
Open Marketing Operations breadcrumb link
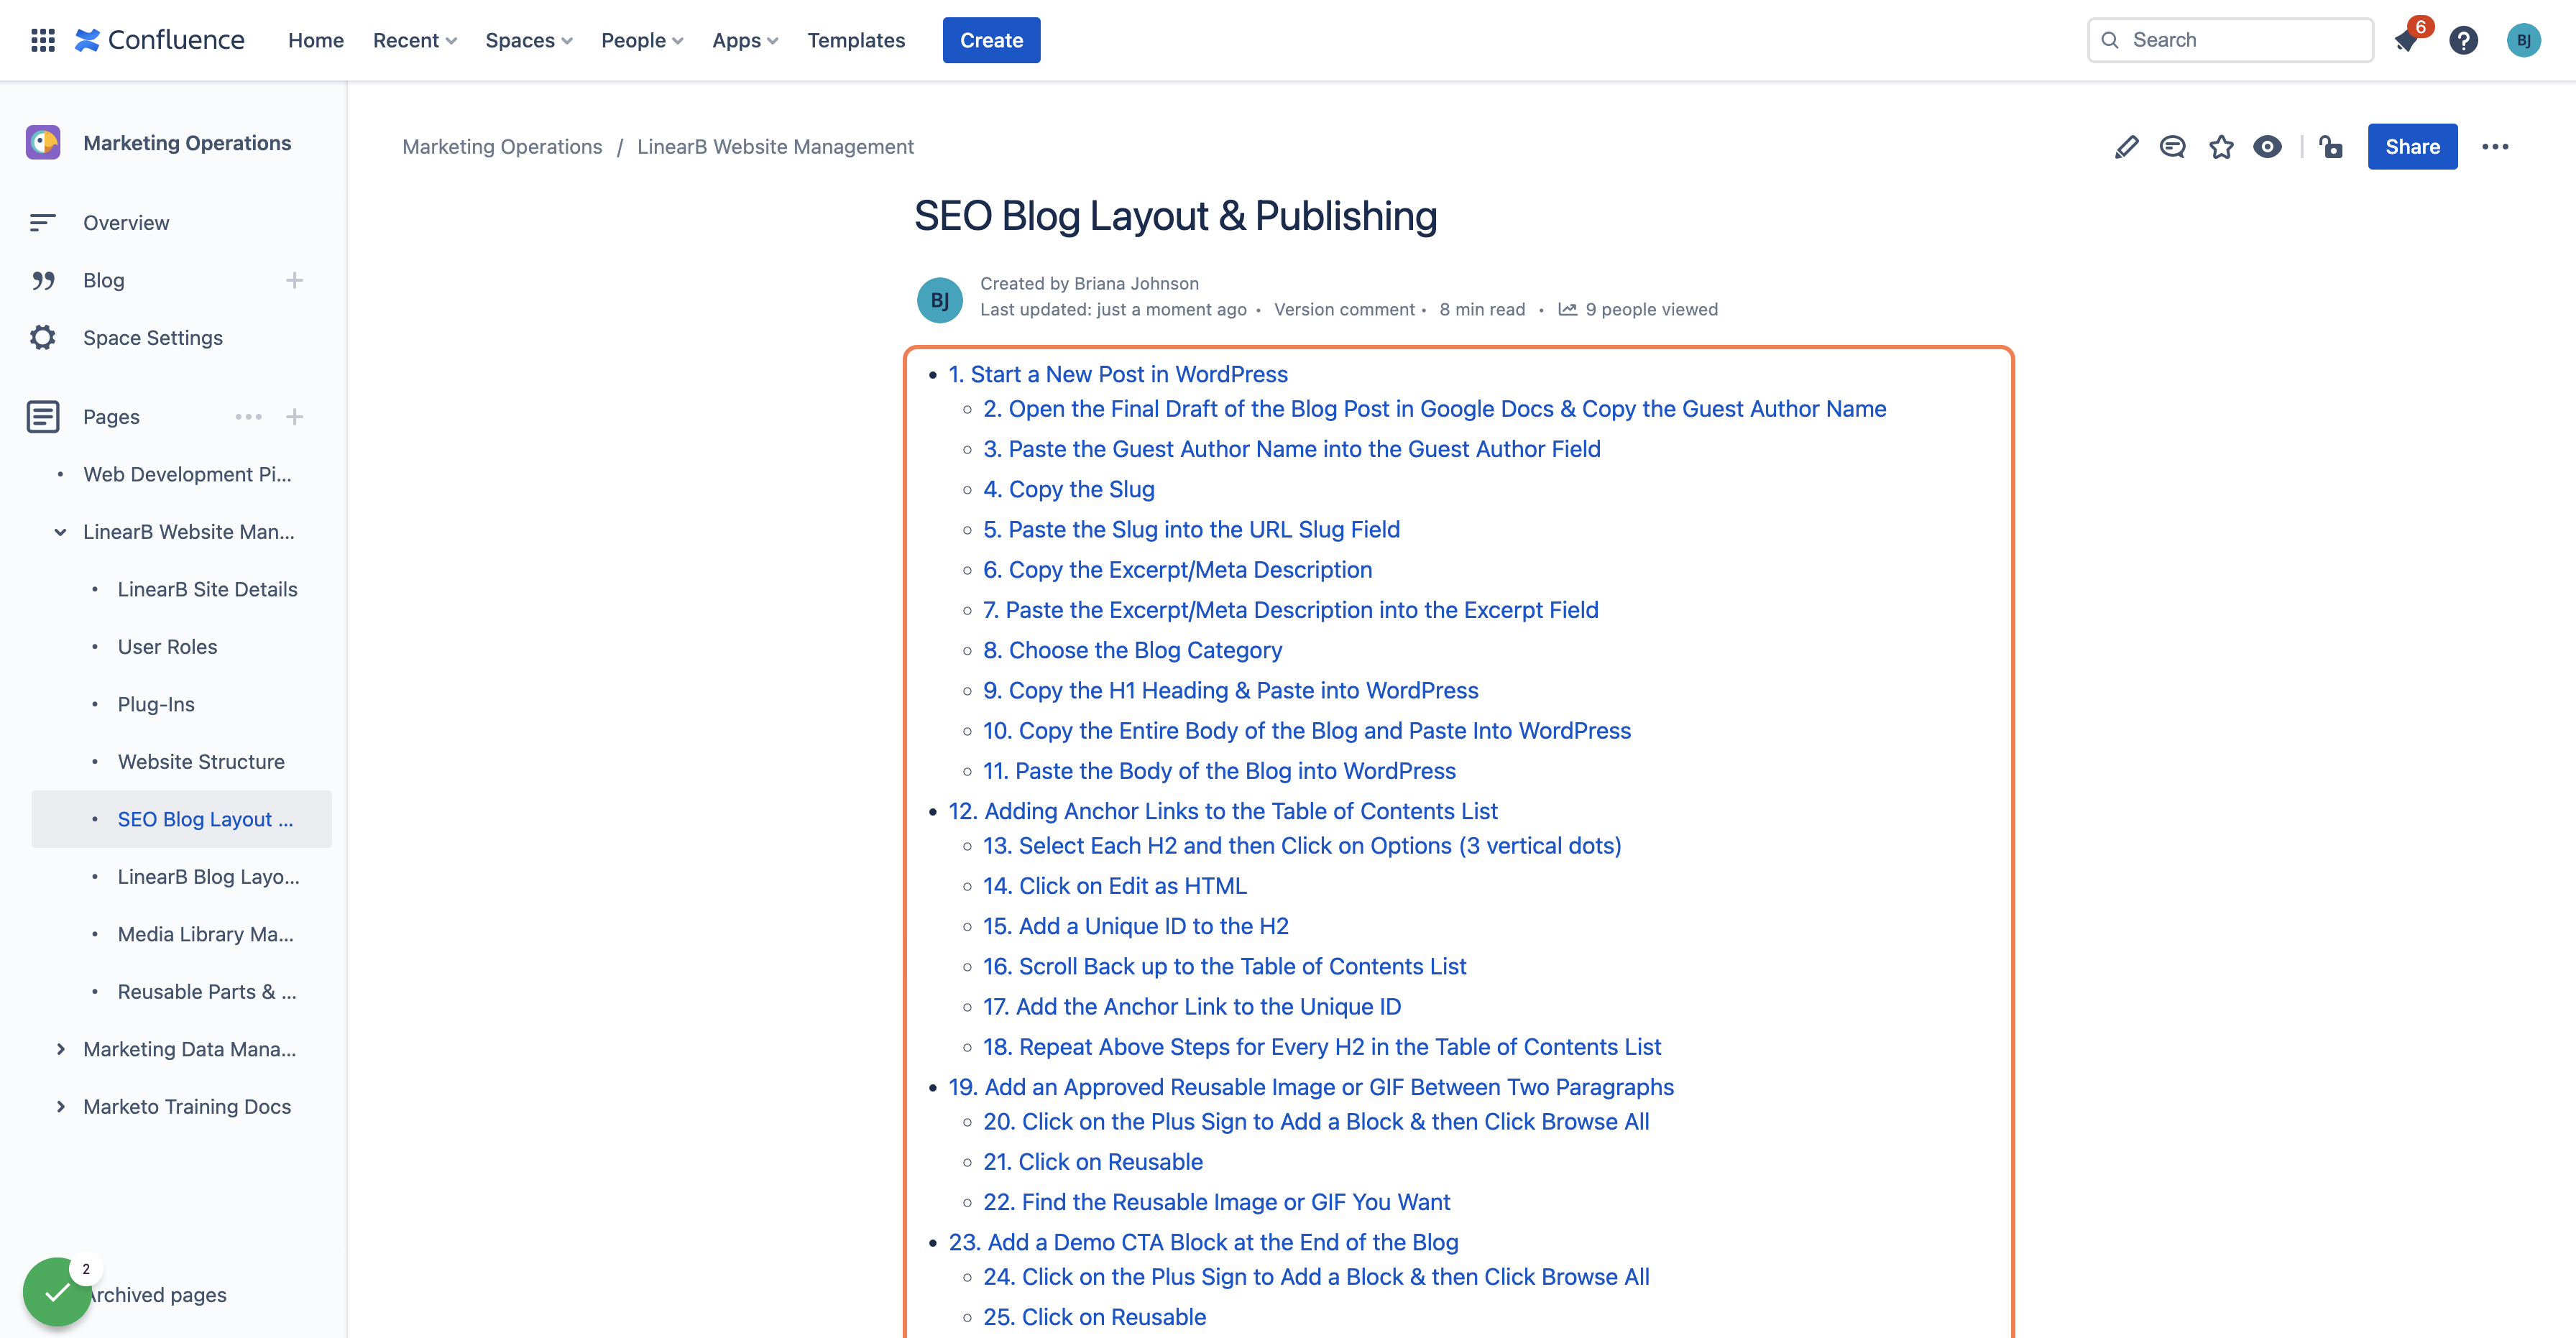tap(502, 147)
